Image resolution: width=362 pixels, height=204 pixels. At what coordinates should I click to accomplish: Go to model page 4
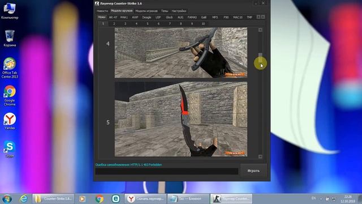pyautogui.click(x=136, y=24)
